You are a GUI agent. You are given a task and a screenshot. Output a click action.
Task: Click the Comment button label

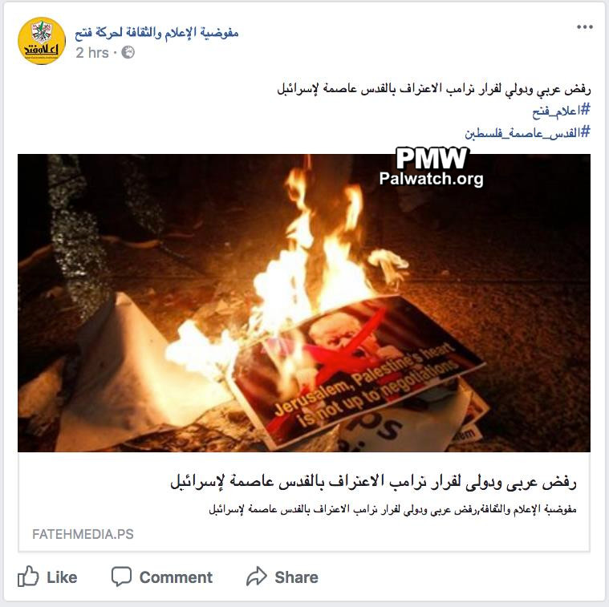point(176,577)
